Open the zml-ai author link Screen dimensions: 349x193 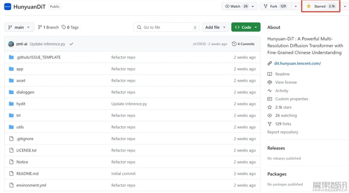point(22,44)
